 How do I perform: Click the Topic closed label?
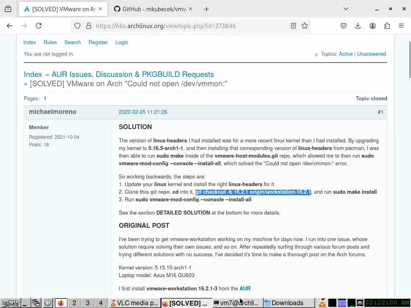click(371, 99)
